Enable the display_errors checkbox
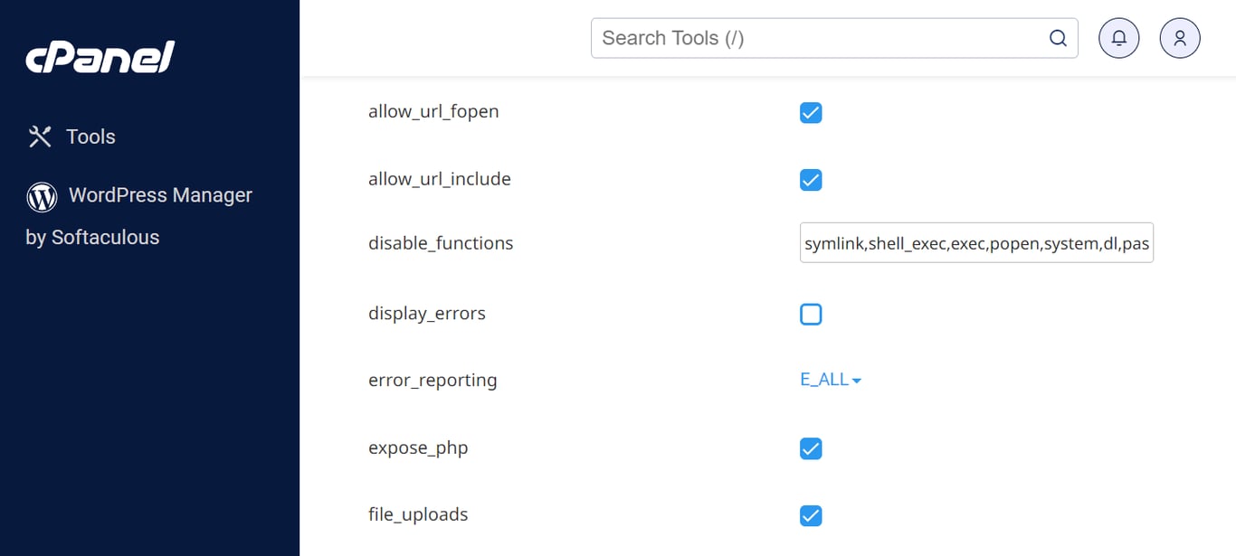The width and height of the screenshot is (1236, 556). click(810, 314)
